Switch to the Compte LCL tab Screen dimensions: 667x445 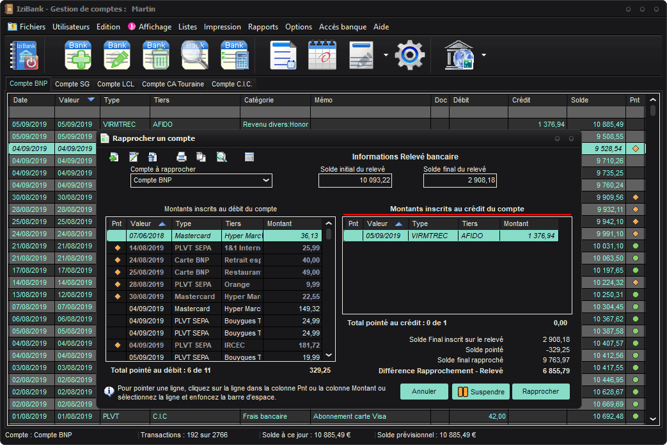(x=115, y=84)
